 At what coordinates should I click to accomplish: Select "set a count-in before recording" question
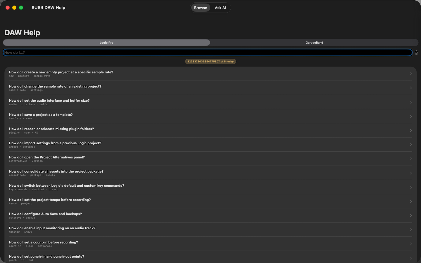[210, 244]
